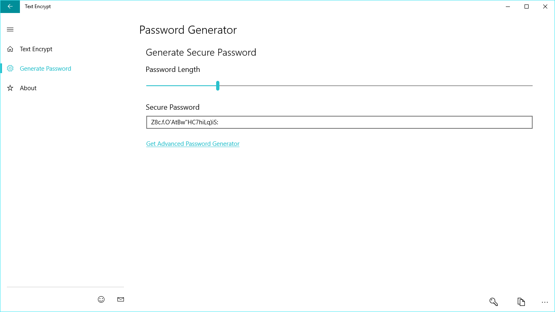This screenshot has height=312, width=555.
Task: Click the star icon beside About
Action: 11,88
